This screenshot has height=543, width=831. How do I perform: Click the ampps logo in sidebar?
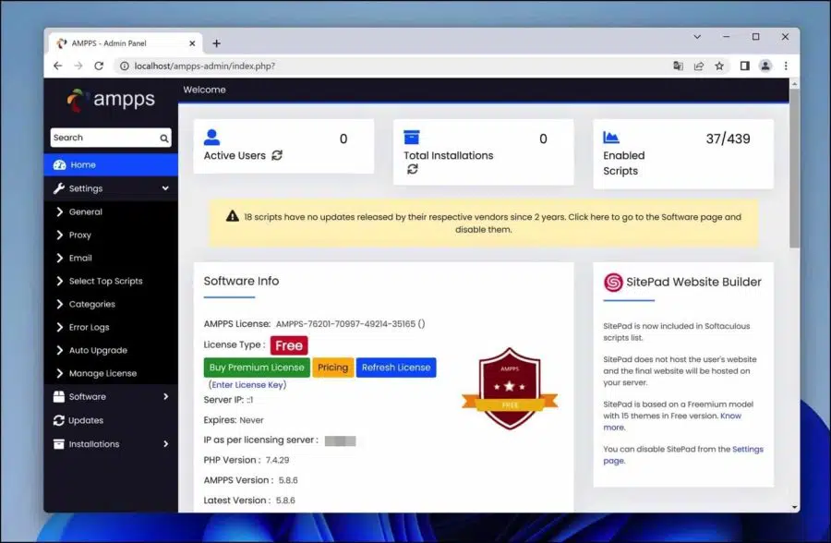111,100
